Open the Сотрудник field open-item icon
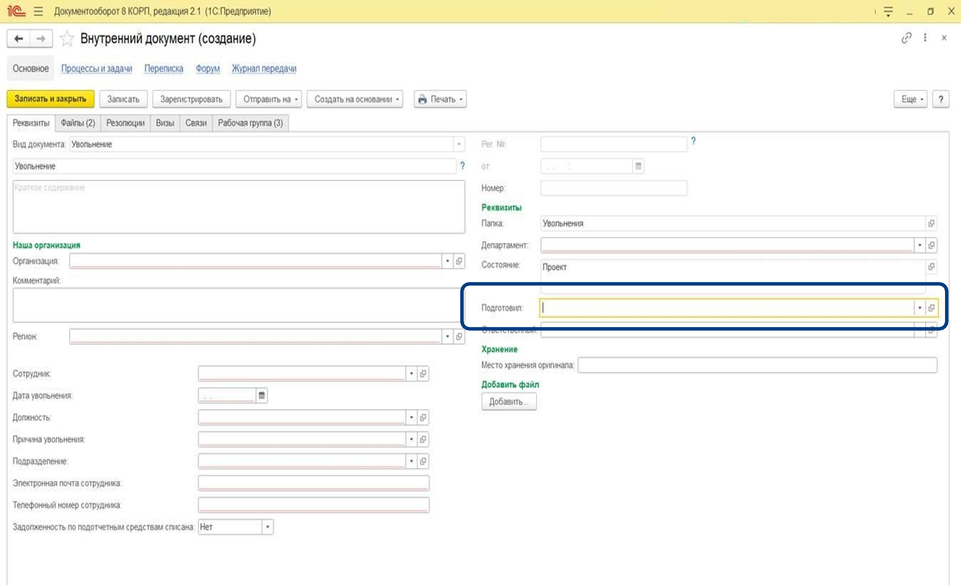 (x=423, y=374)
